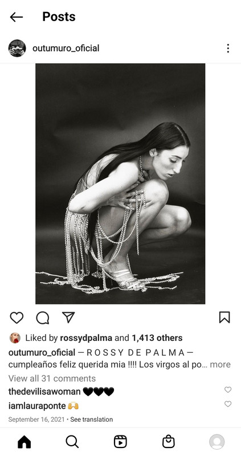
Task: Share post via paper plane icon
Action: pyautogui.click(x=68, y=317)
